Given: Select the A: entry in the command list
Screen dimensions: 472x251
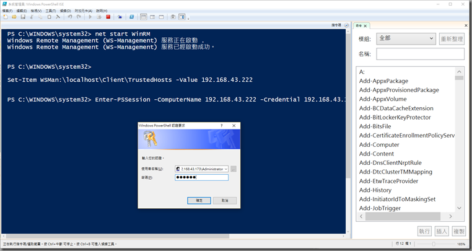Looking at the screenshot, I should 362,72.
